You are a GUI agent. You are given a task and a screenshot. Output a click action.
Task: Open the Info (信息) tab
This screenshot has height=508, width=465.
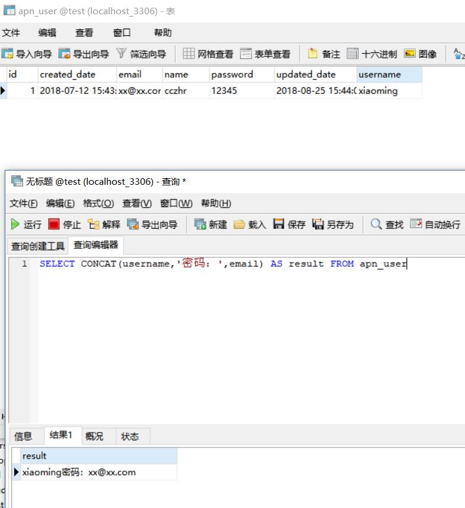[x=23, y=436]
